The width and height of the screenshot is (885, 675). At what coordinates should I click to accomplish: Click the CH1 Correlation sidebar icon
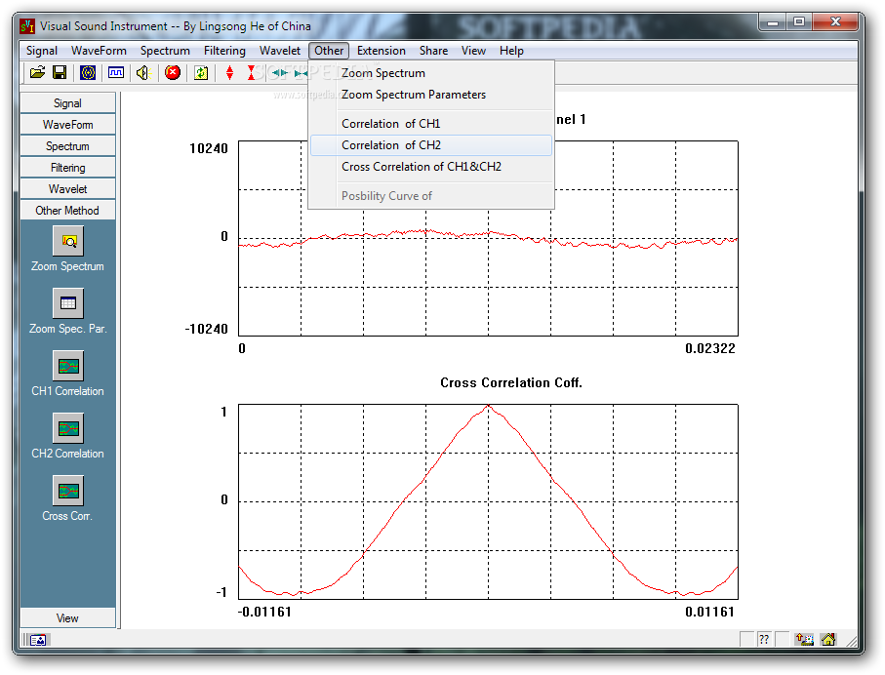(x=68, y=366)
